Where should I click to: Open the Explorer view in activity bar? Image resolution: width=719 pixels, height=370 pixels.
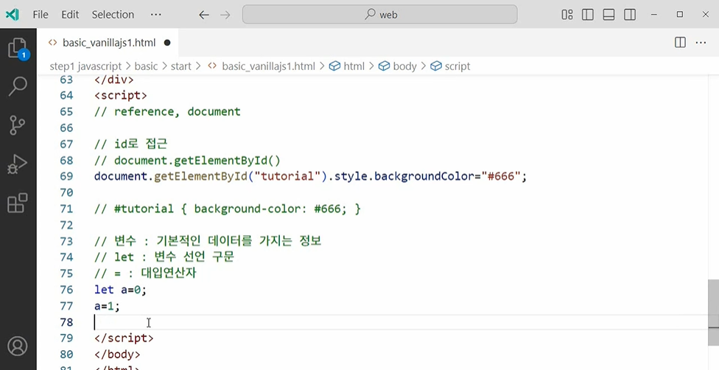coord(18,49)
